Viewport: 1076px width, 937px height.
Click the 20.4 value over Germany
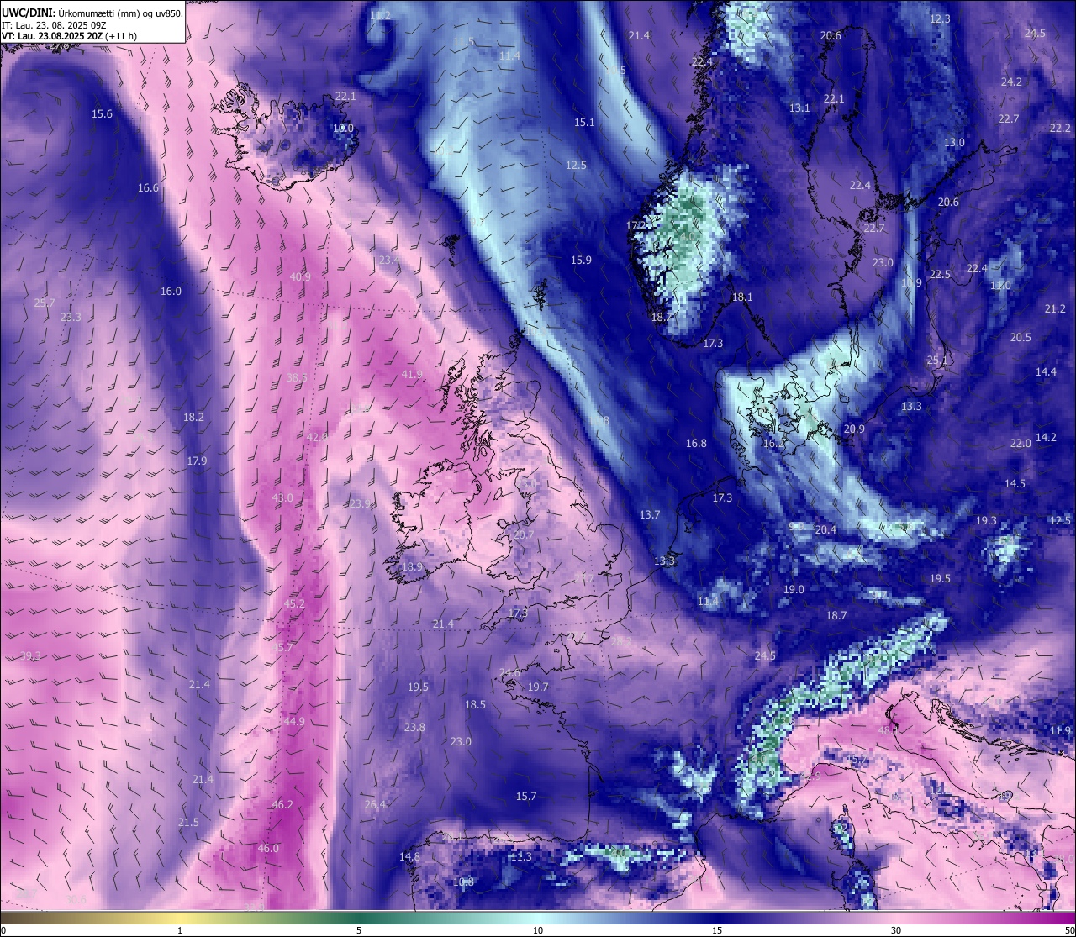coord(825,529)
